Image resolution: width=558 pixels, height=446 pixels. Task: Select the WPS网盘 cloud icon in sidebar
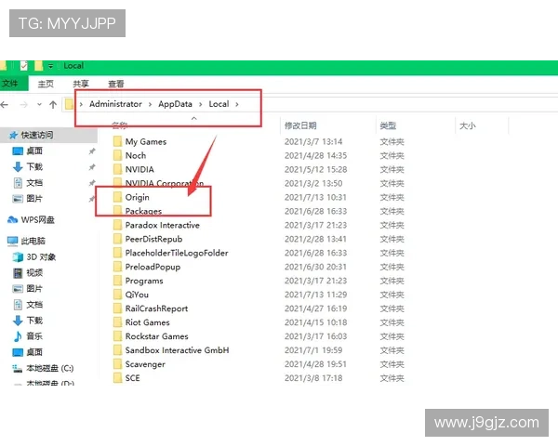click(13, 220)
